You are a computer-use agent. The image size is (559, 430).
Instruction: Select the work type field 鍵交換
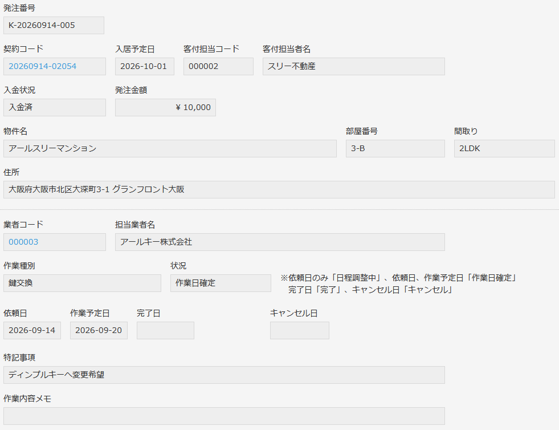(82, 283)
